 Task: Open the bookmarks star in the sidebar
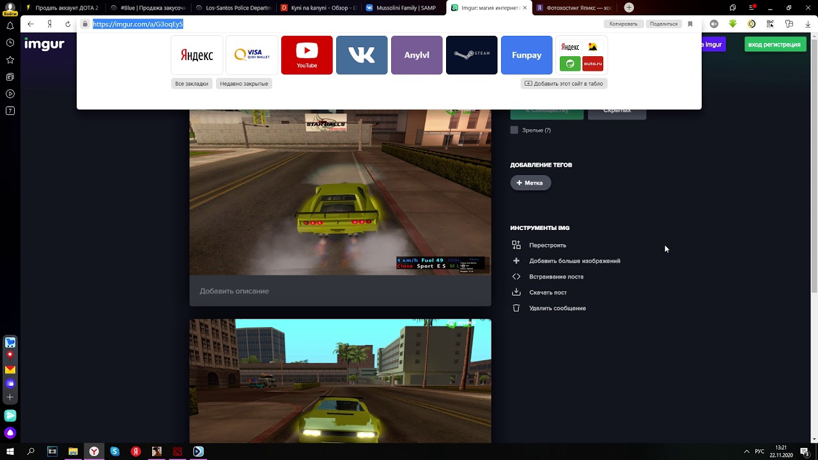point(10,60)
